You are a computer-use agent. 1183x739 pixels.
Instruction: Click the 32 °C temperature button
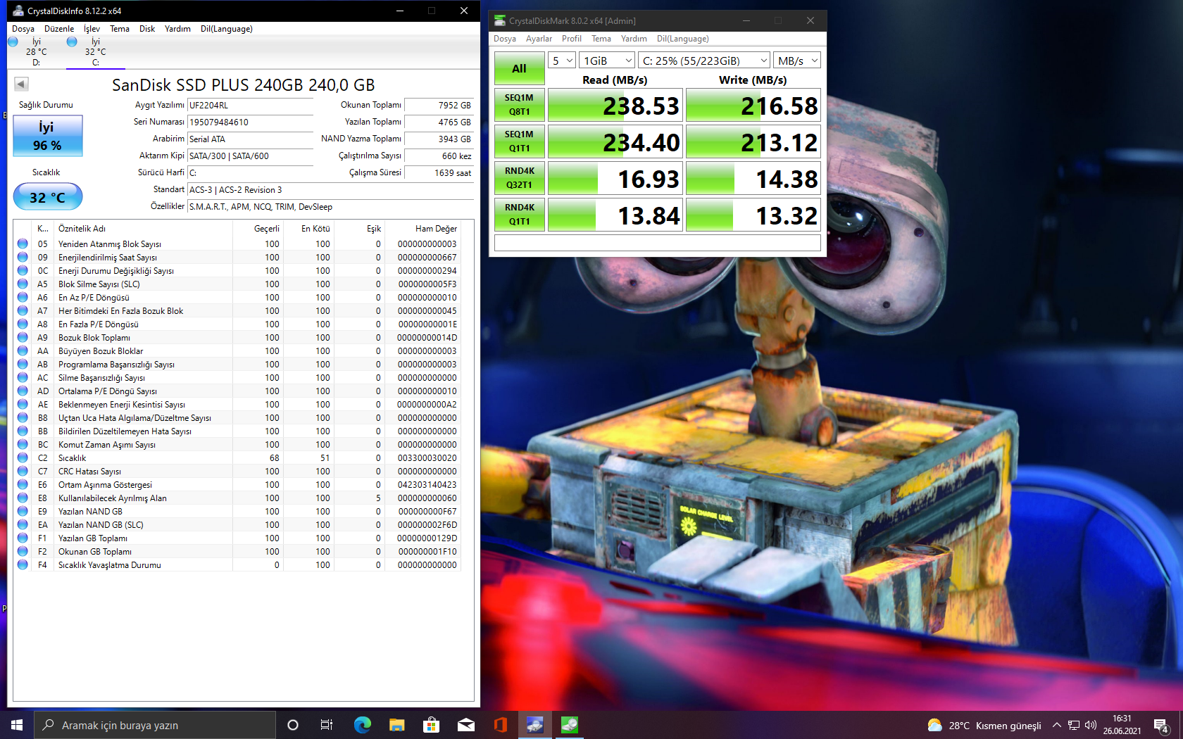[x=48, y=196]
